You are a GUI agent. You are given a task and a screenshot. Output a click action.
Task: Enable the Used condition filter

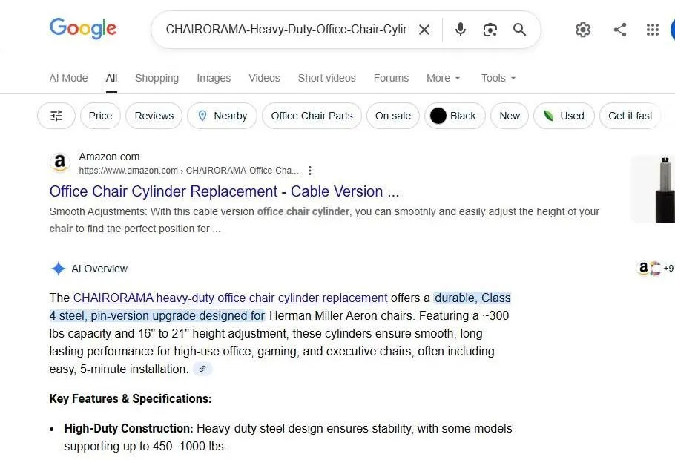pyautogui.click(x=564, y=116)
